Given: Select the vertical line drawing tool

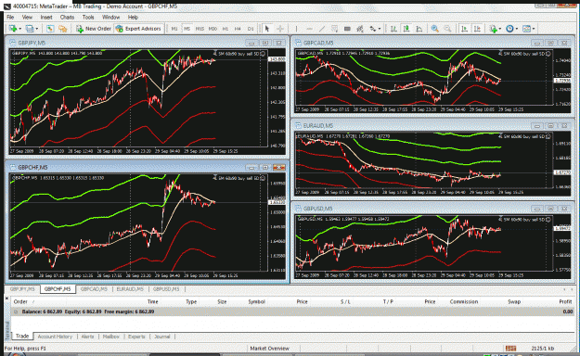Looking at the screenshot, I should click(x=296, y=29).
